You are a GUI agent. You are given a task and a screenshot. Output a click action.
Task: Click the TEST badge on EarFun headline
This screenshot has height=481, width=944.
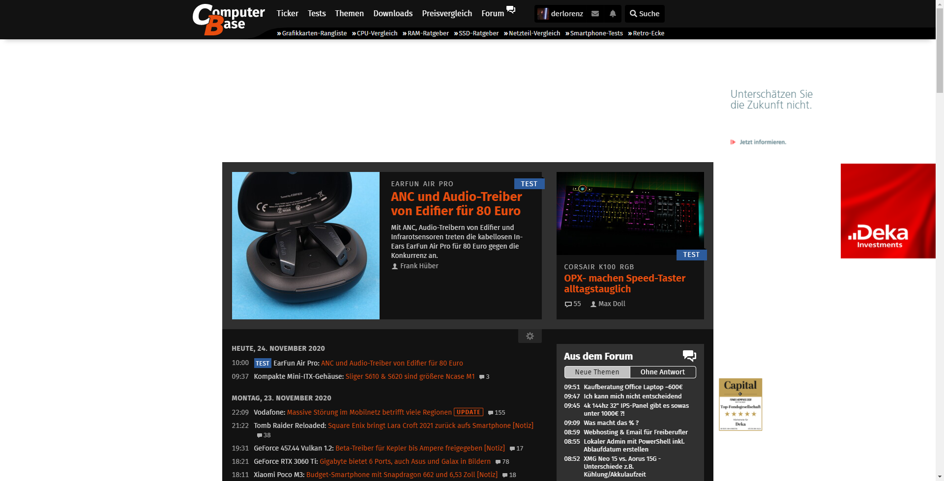tap(529, 184)
